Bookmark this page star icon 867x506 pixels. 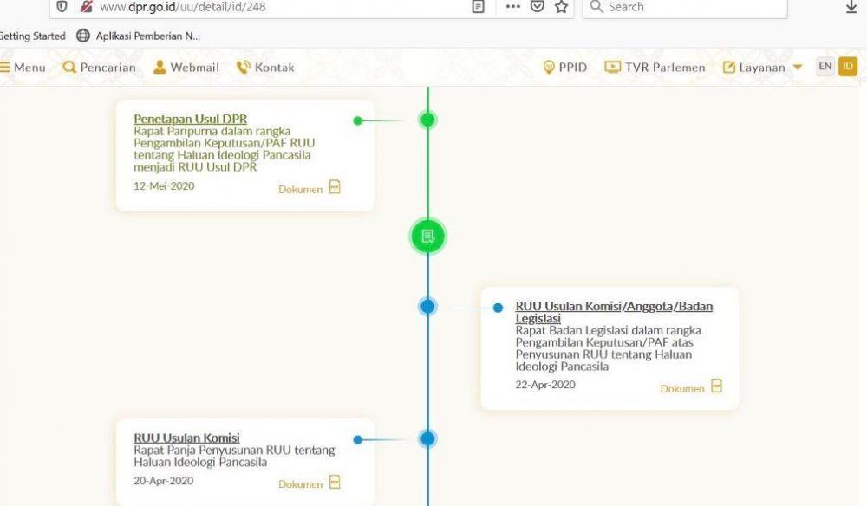561,7
